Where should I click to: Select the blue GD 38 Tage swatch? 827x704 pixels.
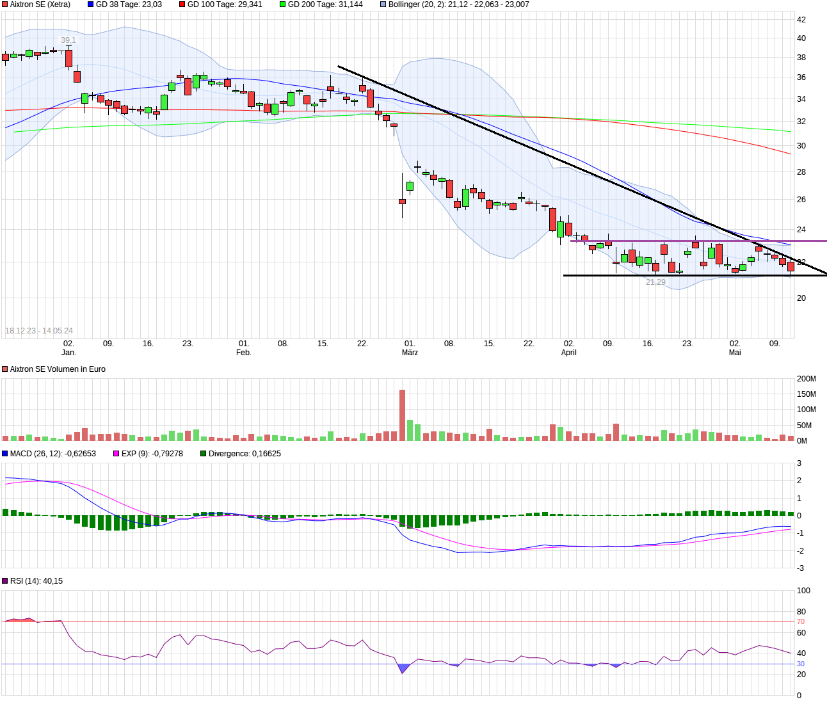coord(91,4)
